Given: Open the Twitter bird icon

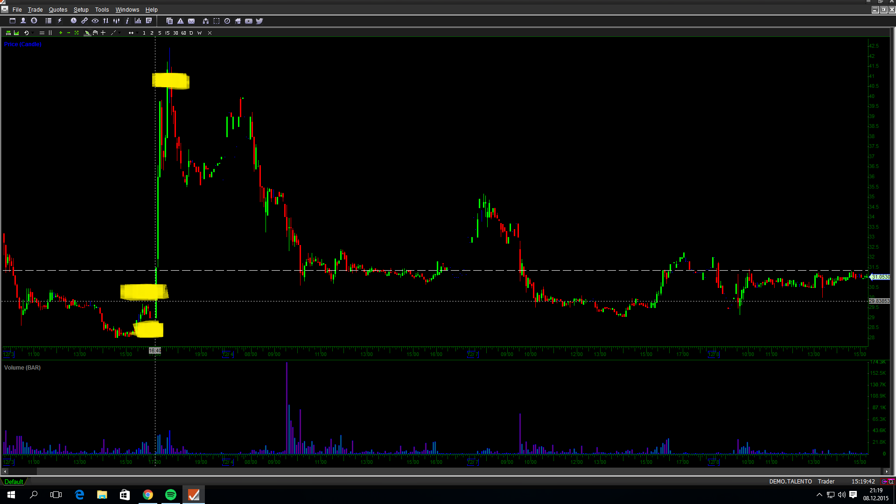Looking at the screenshot, I should [x=259, y=21].
